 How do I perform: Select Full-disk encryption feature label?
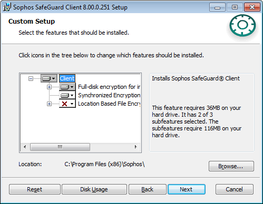pos(109,87)
